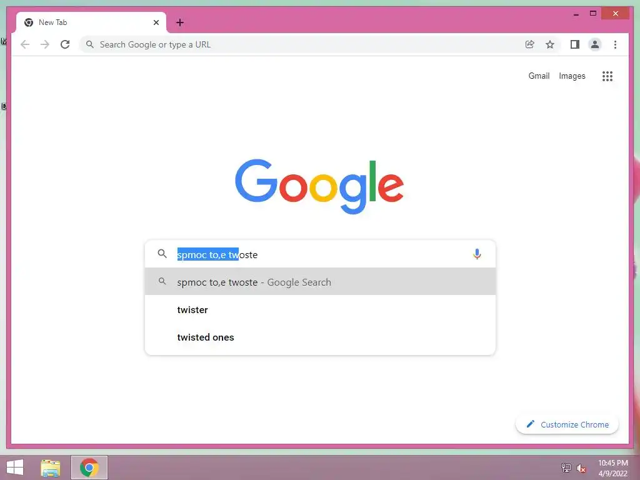The height and width of the screenshot is (480, 640).
Task: Click the Google logo
Action: pos(319,186)
